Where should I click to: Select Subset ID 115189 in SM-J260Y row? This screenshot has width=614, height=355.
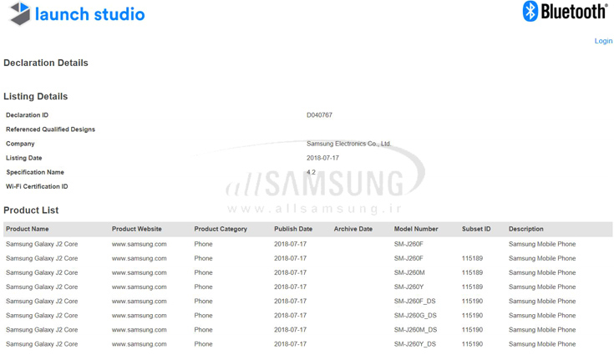[472, 287]
